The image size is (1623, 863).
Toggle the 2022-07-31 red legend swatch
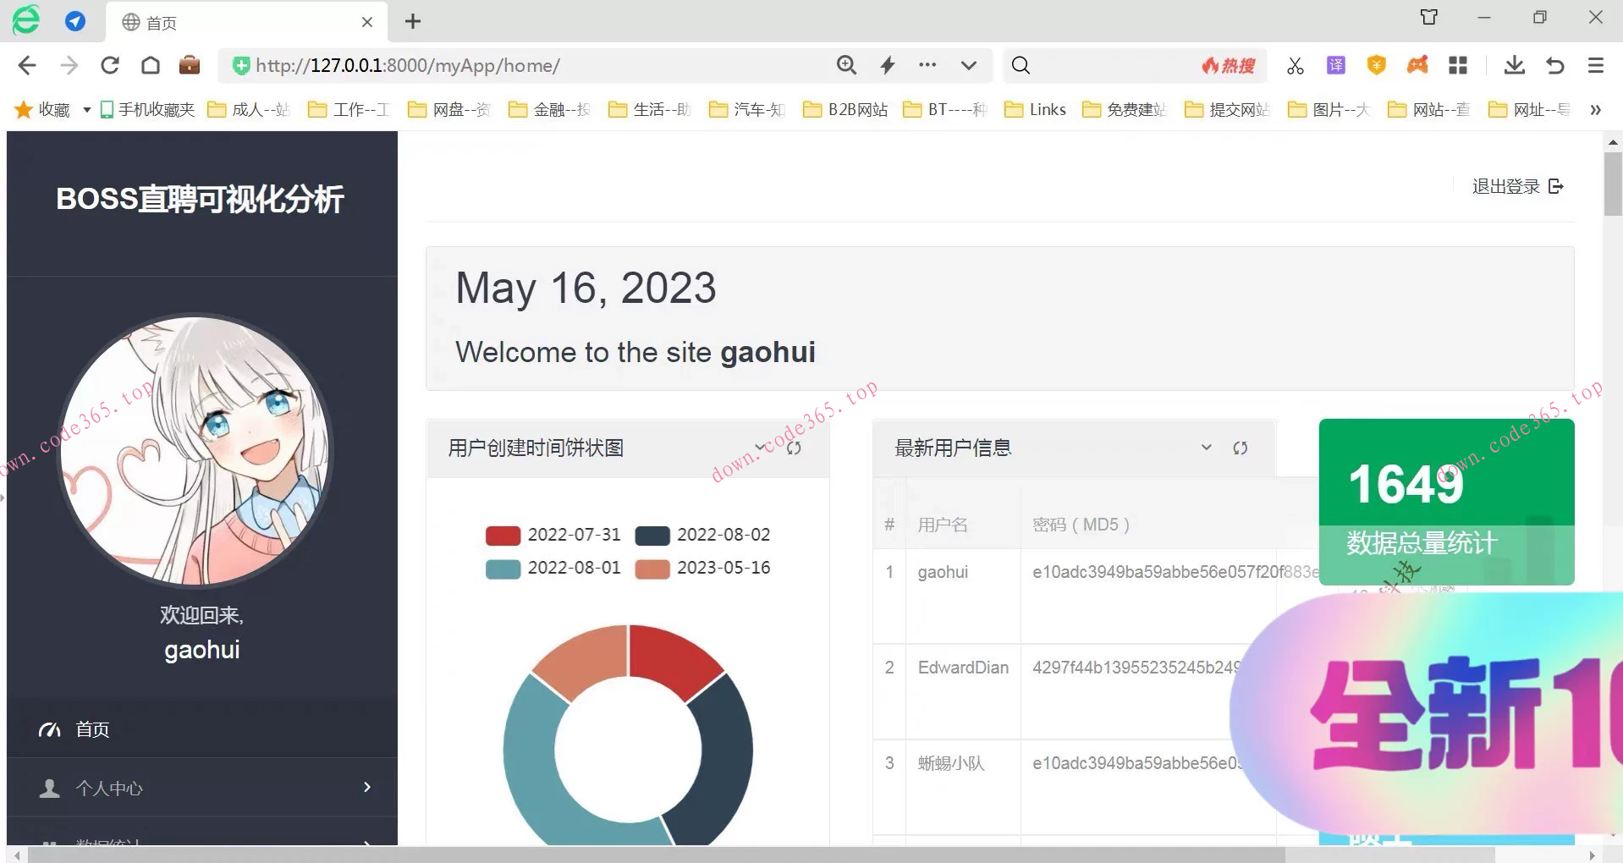503,536
